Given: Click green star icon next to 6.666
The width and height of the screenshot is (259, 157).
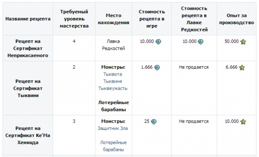Looking at the screenshot, I should tap(242, 68).
